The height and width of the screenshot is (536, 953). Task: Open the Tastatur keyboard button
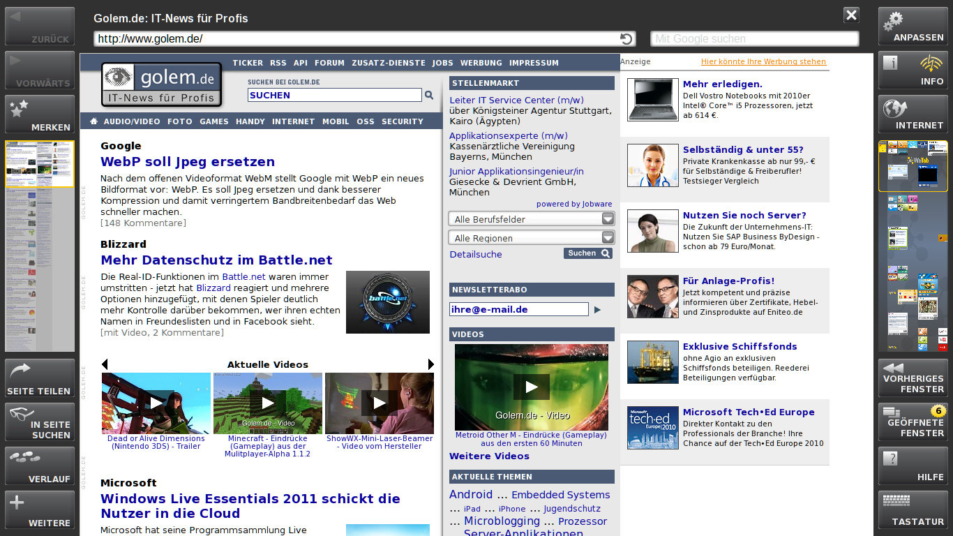pos(913,510)
